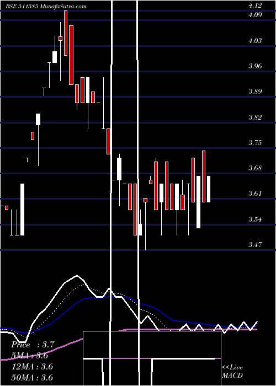Click the 4.03 price axis label
276x386 pixels.
click(x=255, y=40)
